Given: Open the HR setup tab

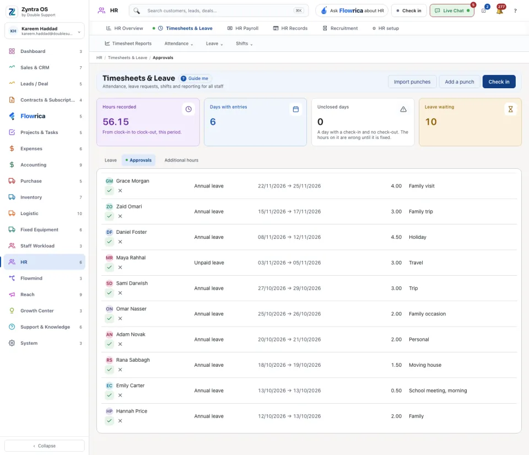Looking at the screenshot, I should pos(386,28).
